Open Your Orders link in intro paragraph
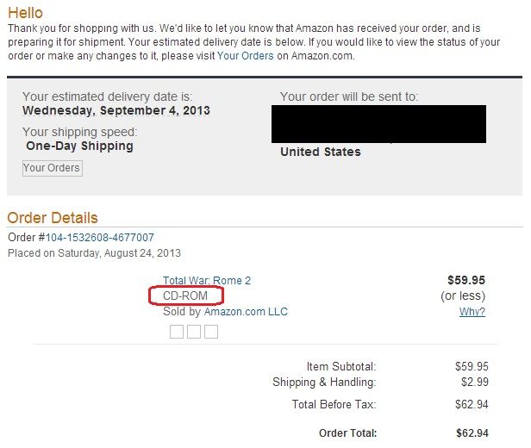The image size is (531, 448). (x=245, y=55)
